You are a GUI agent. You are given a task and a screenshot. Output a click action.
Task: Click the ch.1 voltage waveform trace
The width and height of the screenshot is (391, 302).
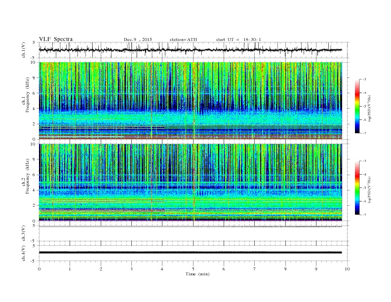190,50
